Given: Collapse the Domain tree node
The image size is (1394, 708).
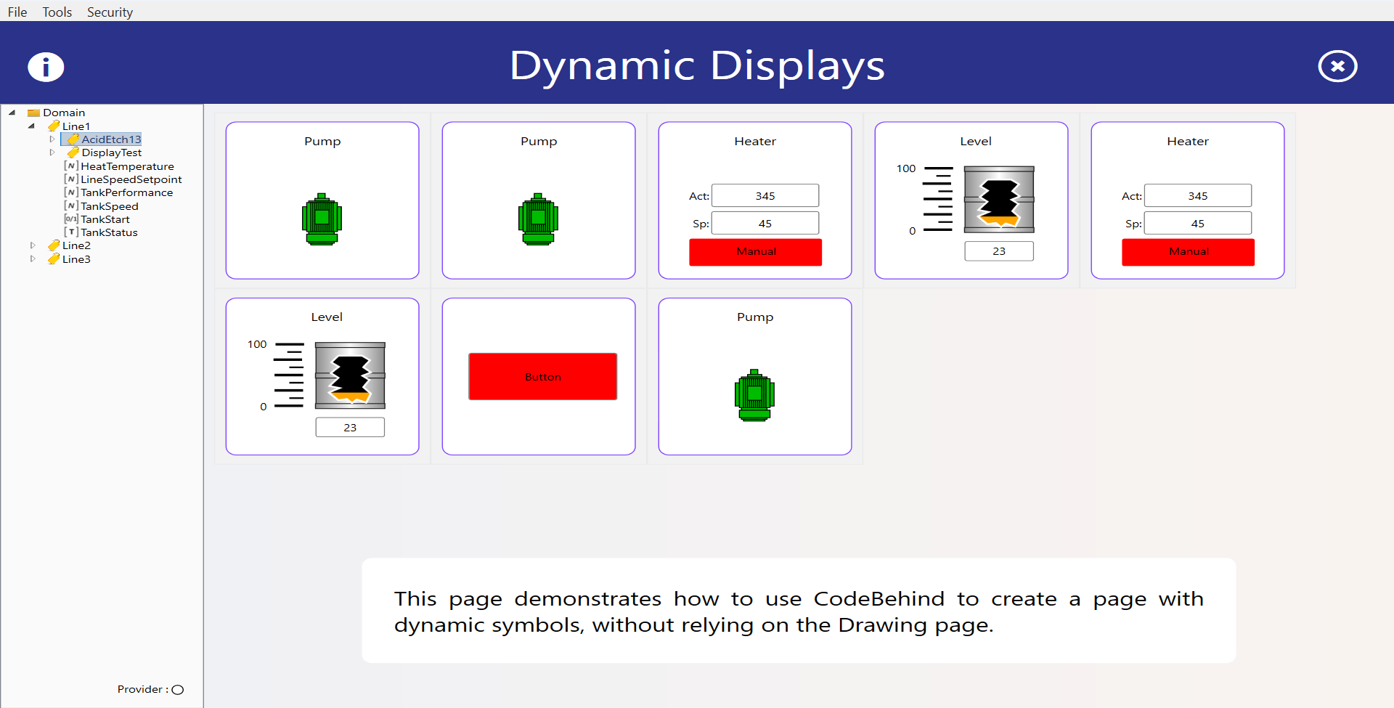Looking at the screenshot, I should (x=12, y=113).
